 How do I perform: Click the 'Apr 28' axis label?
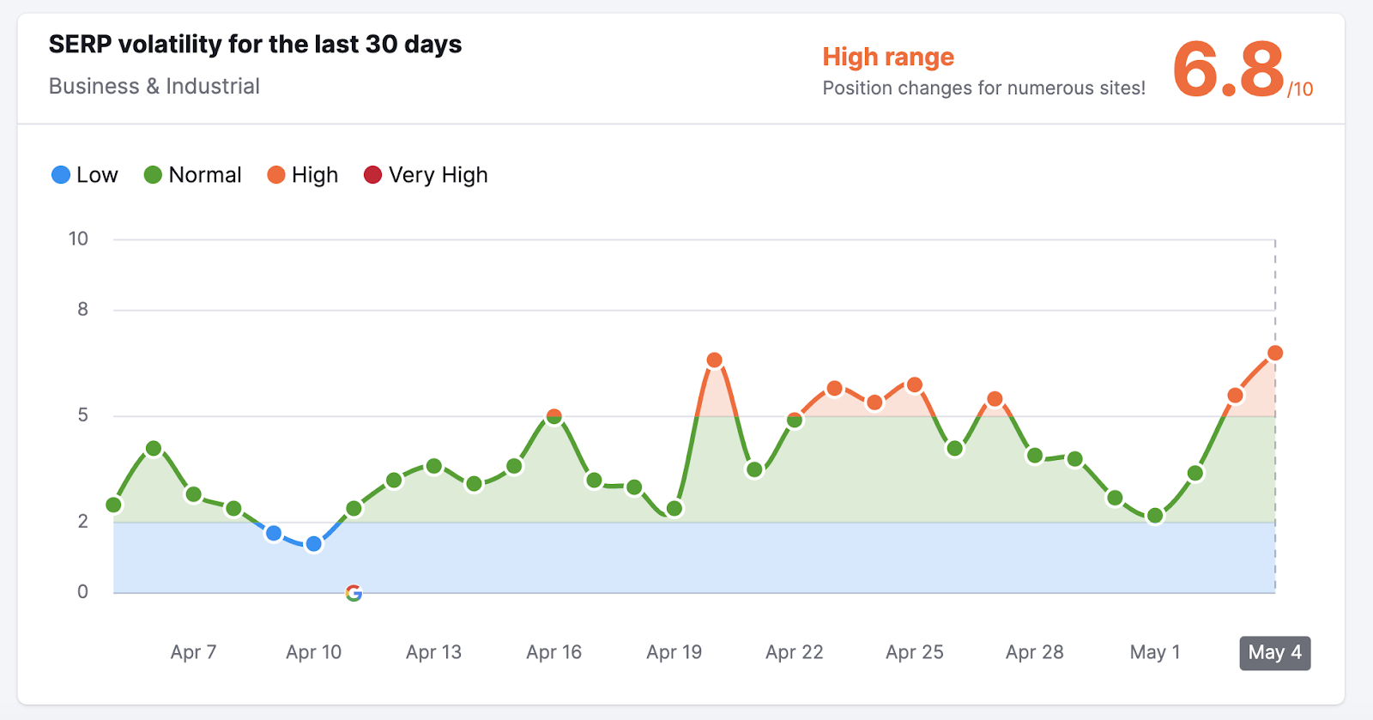(x=1035, y=652)
